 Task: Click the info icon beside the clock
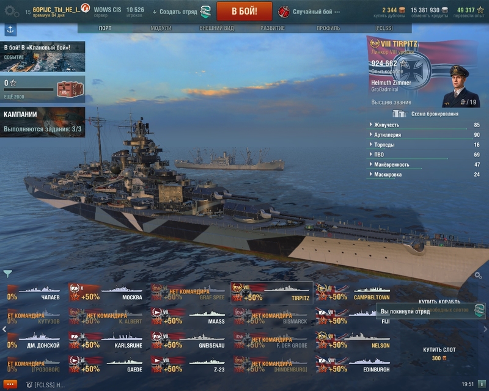482,384
